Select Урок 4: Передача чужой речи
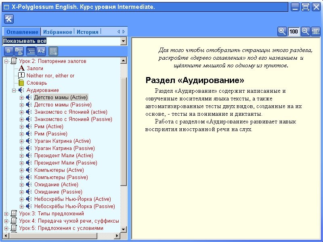This screenshot has width=323, height=242. point(69,221)
